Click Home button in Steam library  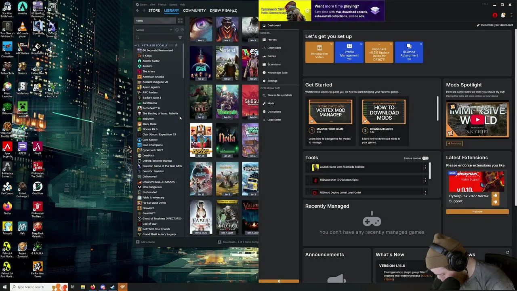pos(155,21)
